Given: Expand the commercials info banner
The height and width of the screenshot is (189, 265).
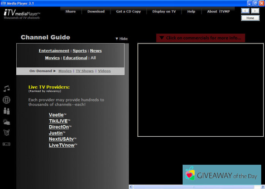Looking at the screenshot, I should tap(200, 38).
